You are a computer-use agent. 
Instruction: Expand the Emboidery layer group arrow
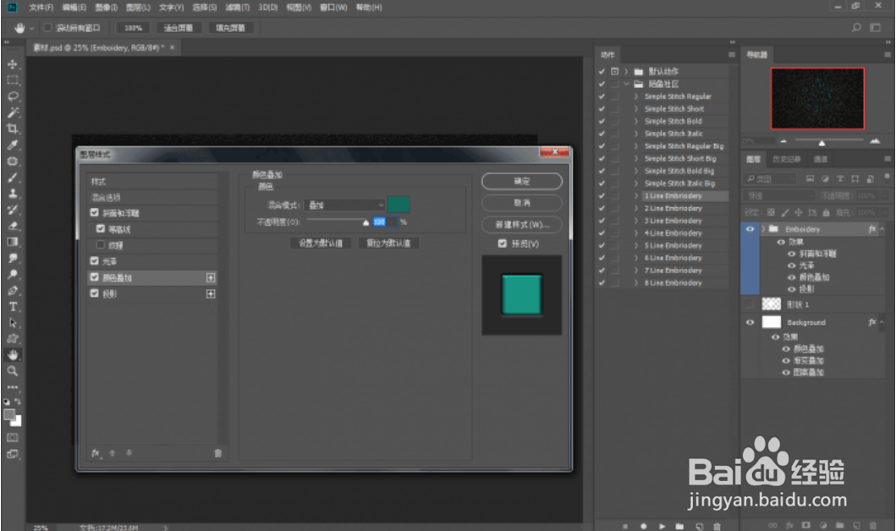(x=763, y=229)
